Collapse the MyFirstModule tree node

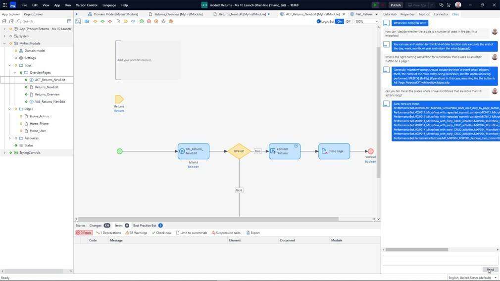click(4, 44)
